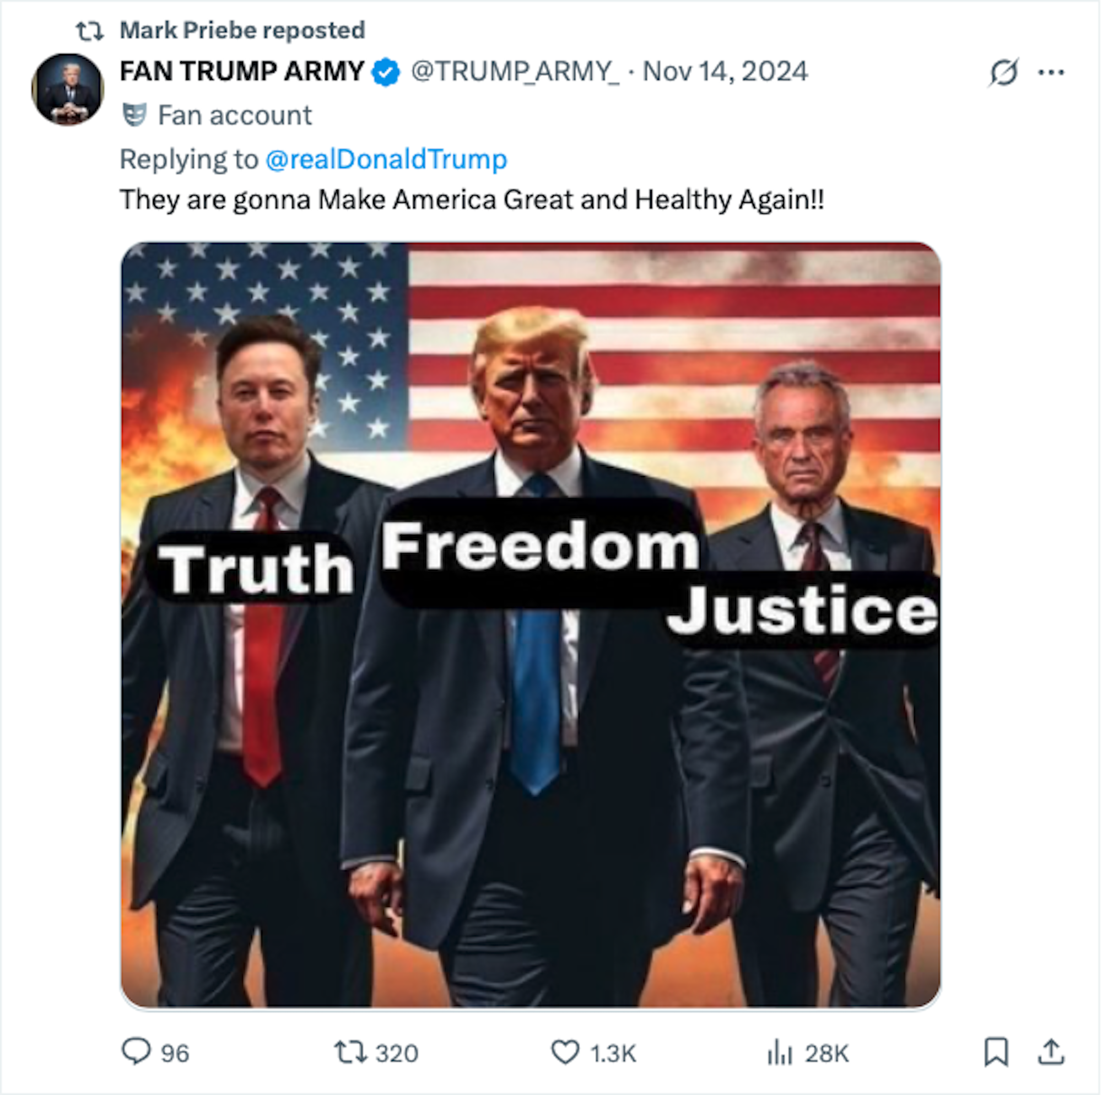Reply to the FAN TRUMP ARMY post
The height and width of the screenshot is (1095, 1102).
pos(136,1051)
